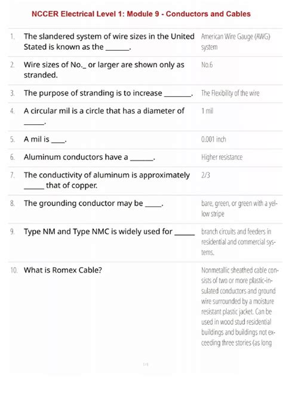The image size is (283, 401).
Task: Select question 2 about stranded wire sizes
Action: click(104, 70)
